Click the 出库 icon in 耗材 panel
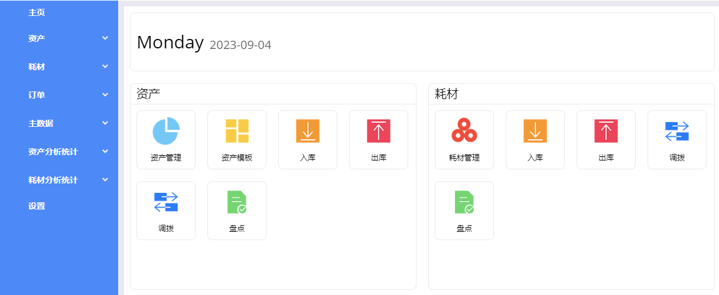719x295 pixels. tap(606, 131)
